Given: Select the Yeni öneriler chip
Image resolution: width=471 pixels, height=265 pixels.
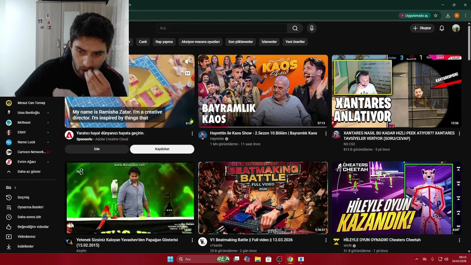Looking at the screenshot, I should coord(295,42).
